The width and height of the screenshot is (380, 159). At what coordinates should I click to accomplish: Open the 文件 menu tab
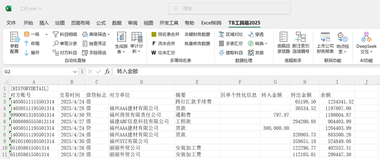pyautogui.click(x=11, y=23)
